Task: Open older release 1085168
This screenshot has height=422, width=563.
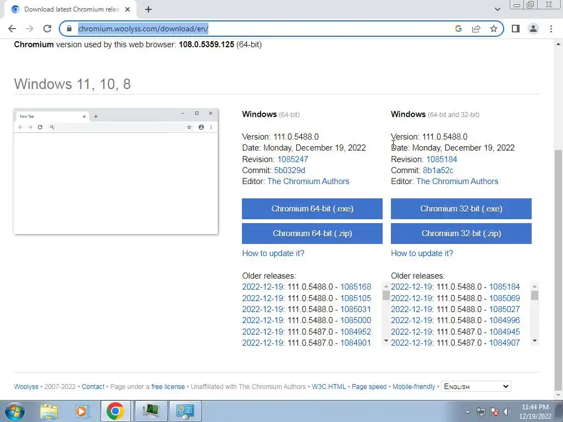Action: pos(356,287)
